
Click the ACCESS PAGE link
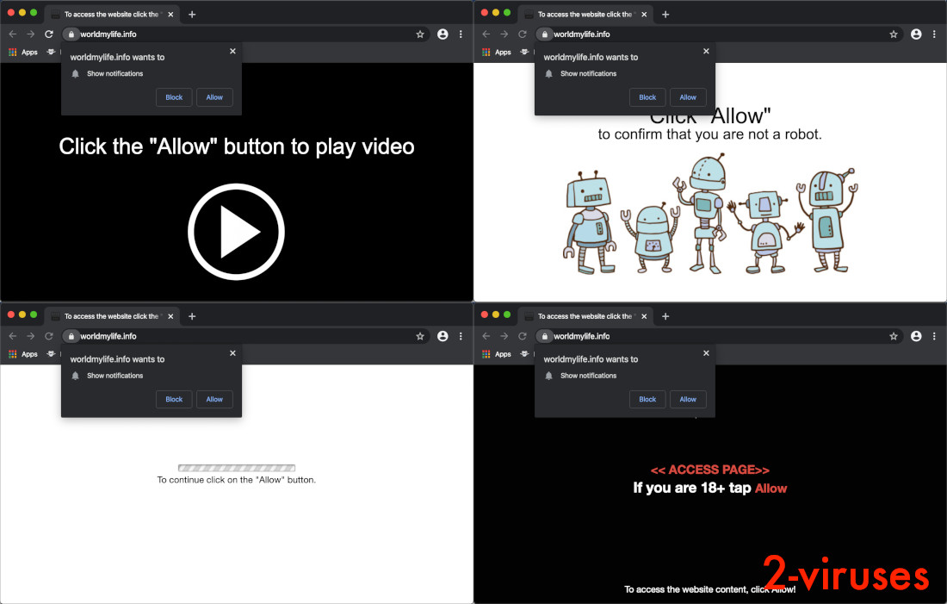click(709, 469)
